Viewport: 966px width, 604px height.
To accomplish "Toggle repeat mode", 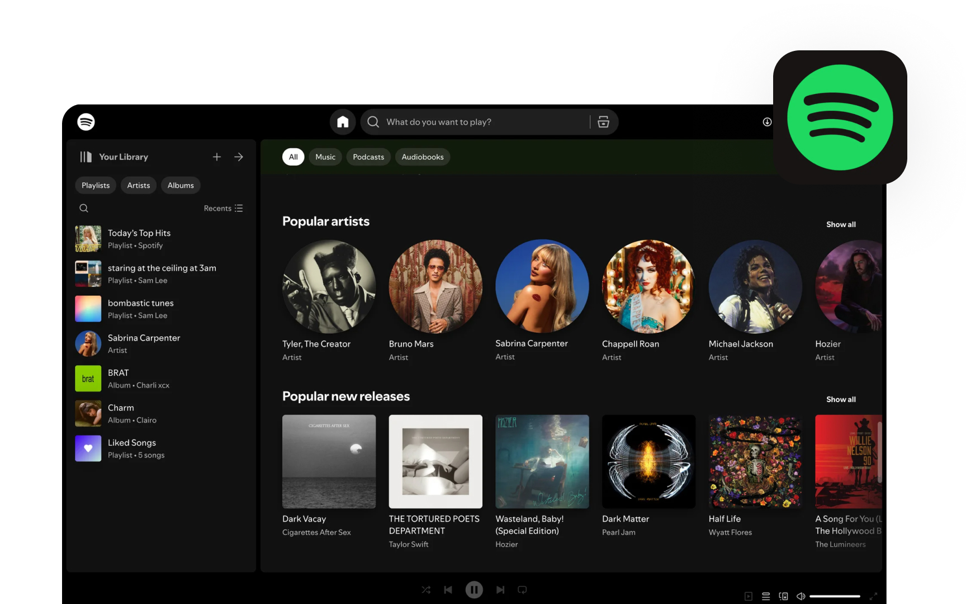I will pyautogui.click(x=522, y=589).
